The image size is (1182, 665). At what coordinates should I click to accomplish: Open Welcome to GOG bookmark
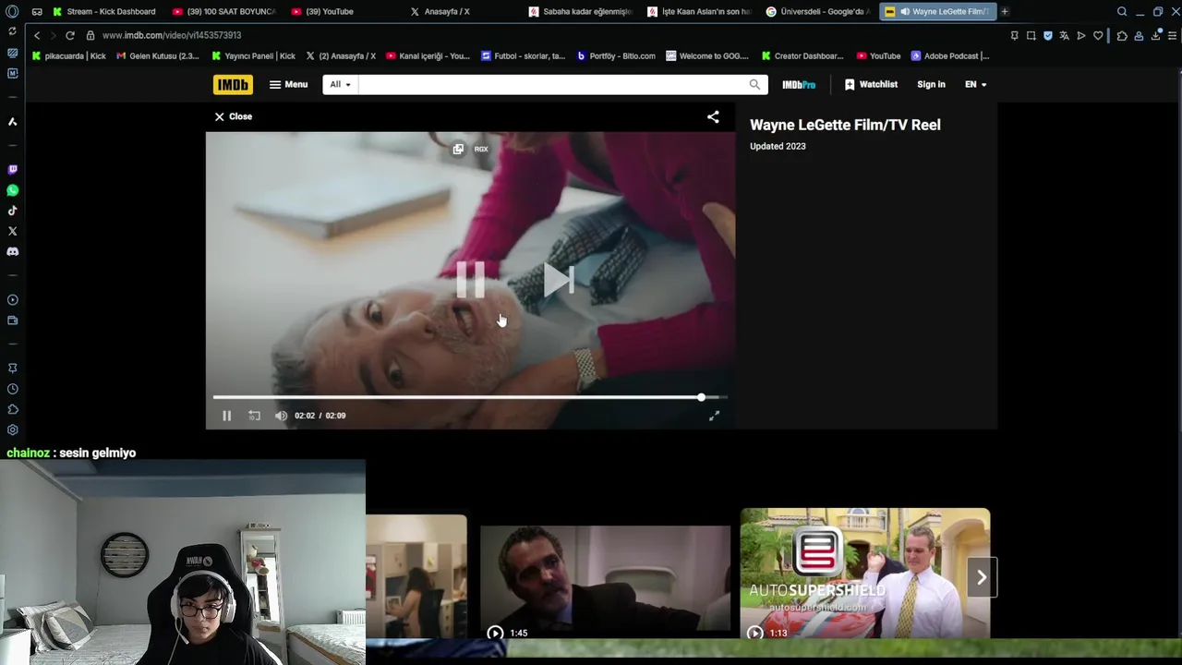pyautogui.click(x=707, y=55)
